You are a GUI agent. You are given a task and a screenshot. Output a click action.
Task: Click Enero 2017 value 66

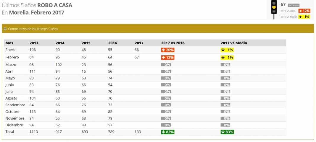point(137,50)
